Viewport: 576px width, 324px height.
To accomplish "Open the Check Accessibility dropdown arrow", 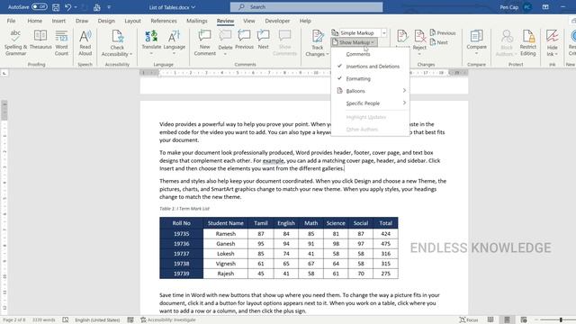I will pos(130,54).
